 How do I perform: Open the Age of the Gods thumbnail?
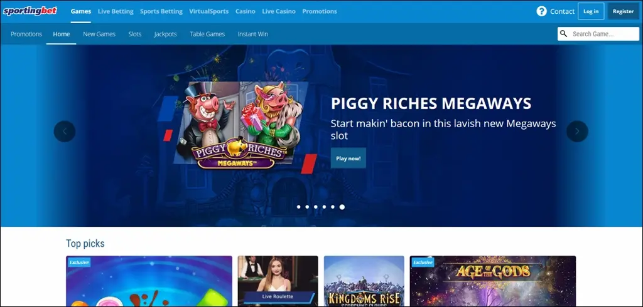click(x=493, y=281)
